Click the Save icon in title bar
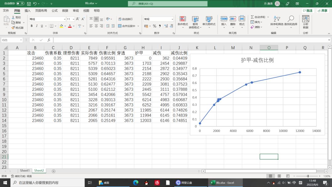 [x=29, y=4]
